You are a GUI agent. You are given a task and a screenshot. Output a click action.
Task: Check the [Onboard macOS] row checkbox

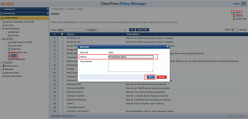[x=63, y=96]
